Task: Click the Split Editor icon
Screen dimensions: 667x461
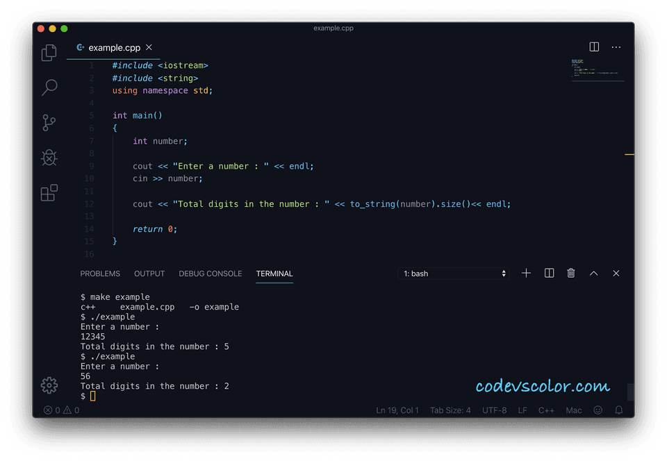Action: 594,47
